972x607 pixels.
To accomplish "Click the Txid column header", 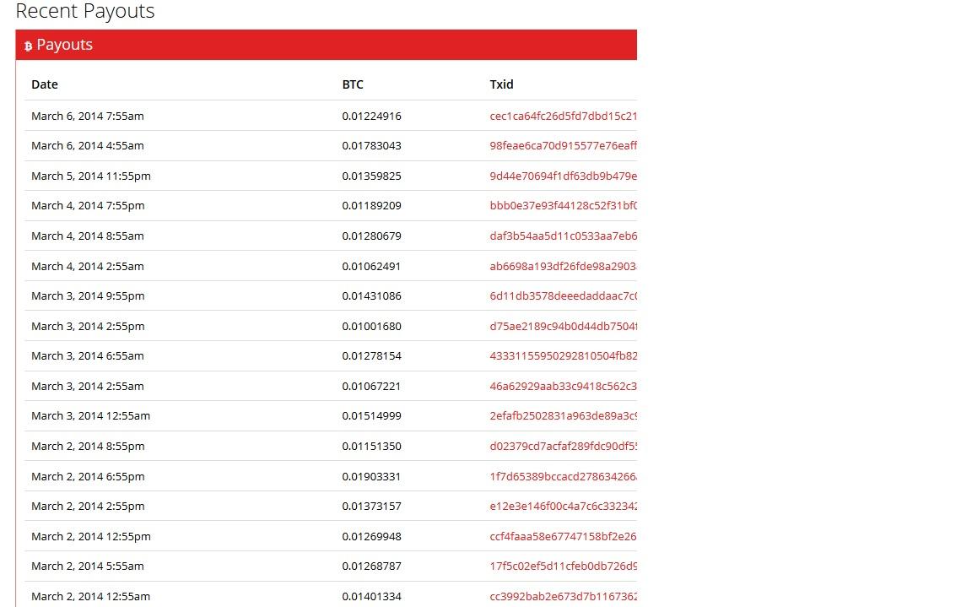I will click(501, 84).
